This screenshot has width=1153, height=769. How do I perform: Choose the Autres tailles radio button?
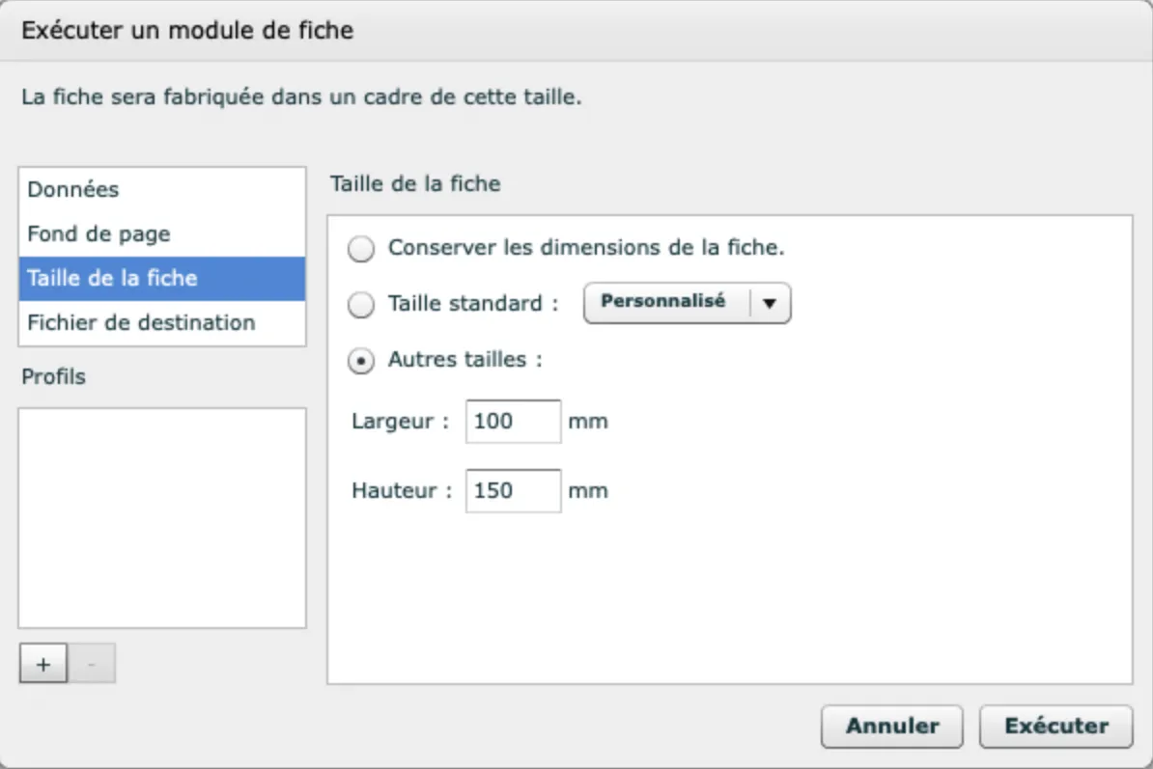(x=361, y=361)
